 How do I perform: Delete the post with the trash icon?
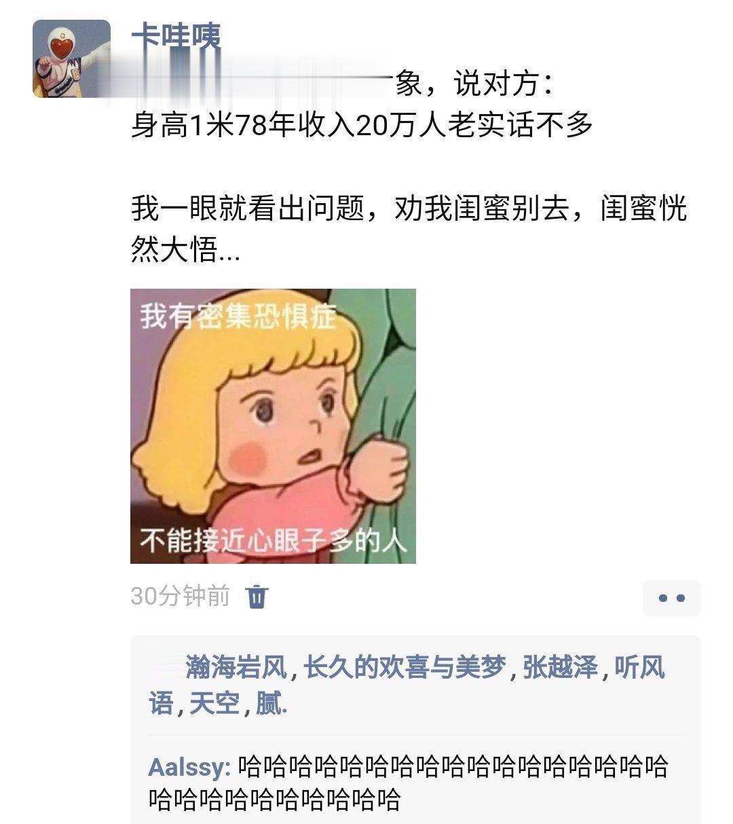[x=257, y=596]
